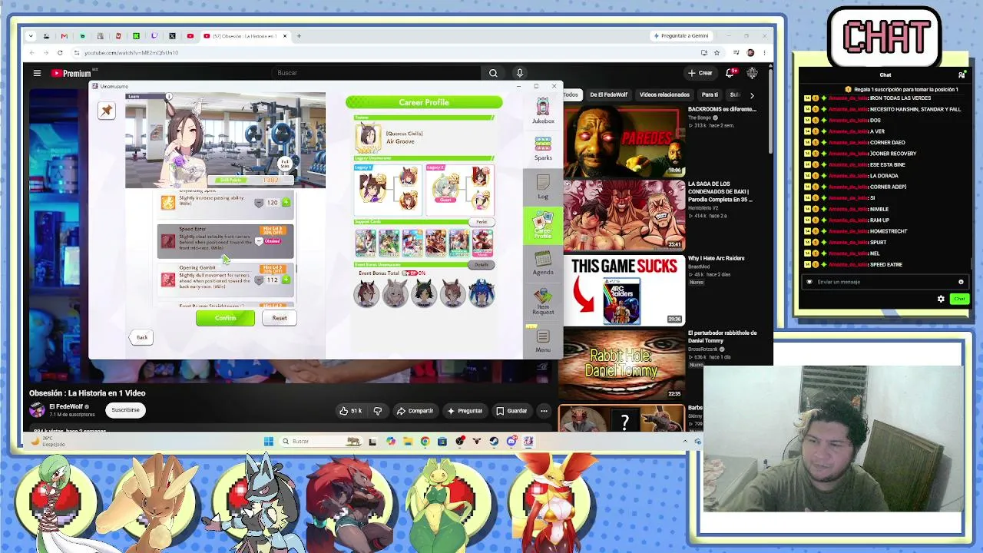Show more filter chips with the right arrow
This screenshot has height=553, width=983.
(x=752, y=95)
